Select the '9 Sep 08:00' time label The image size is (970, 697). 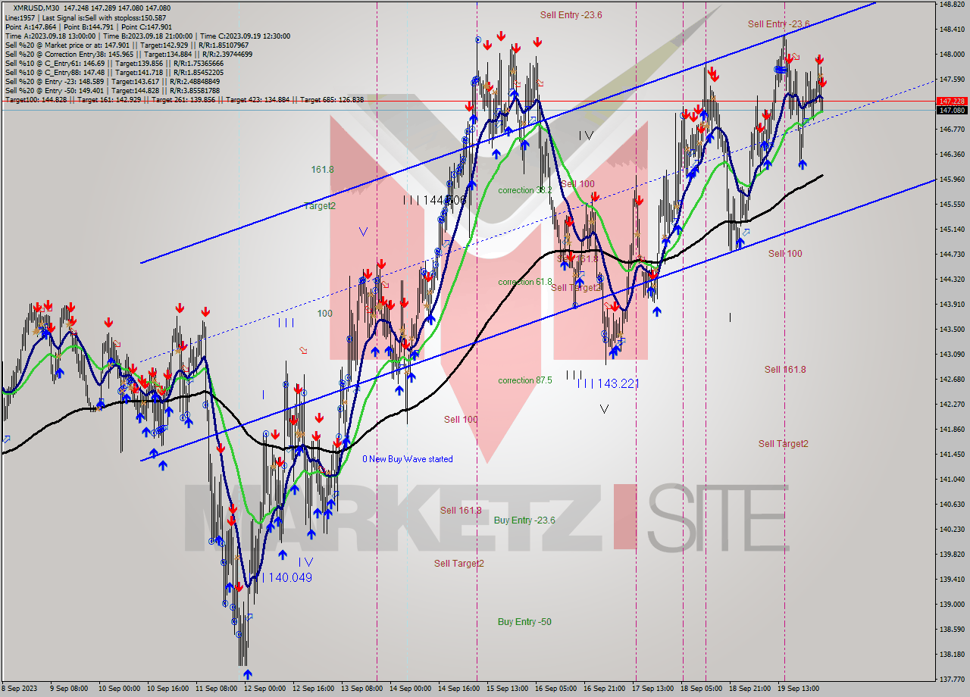(x=70, y=689)
